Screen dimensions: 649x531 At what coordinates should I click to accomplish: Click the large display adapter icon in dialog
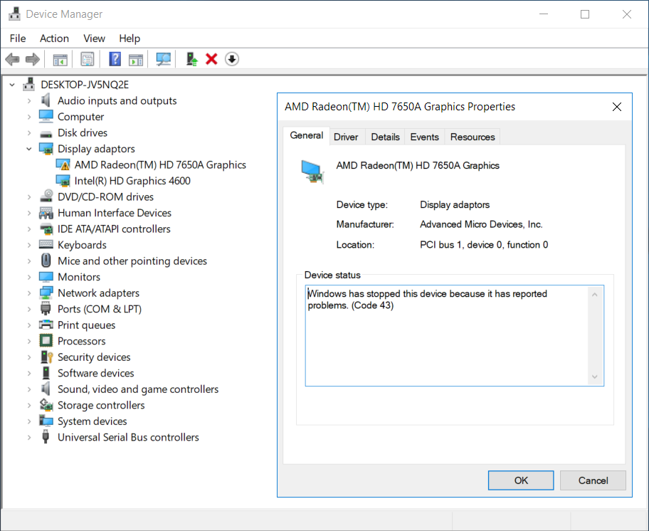(x=312, y=172)
